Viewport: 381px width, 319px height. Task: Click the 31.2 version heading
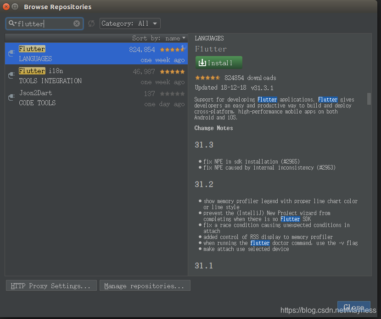pyautogui.click(x=204, y=184)
